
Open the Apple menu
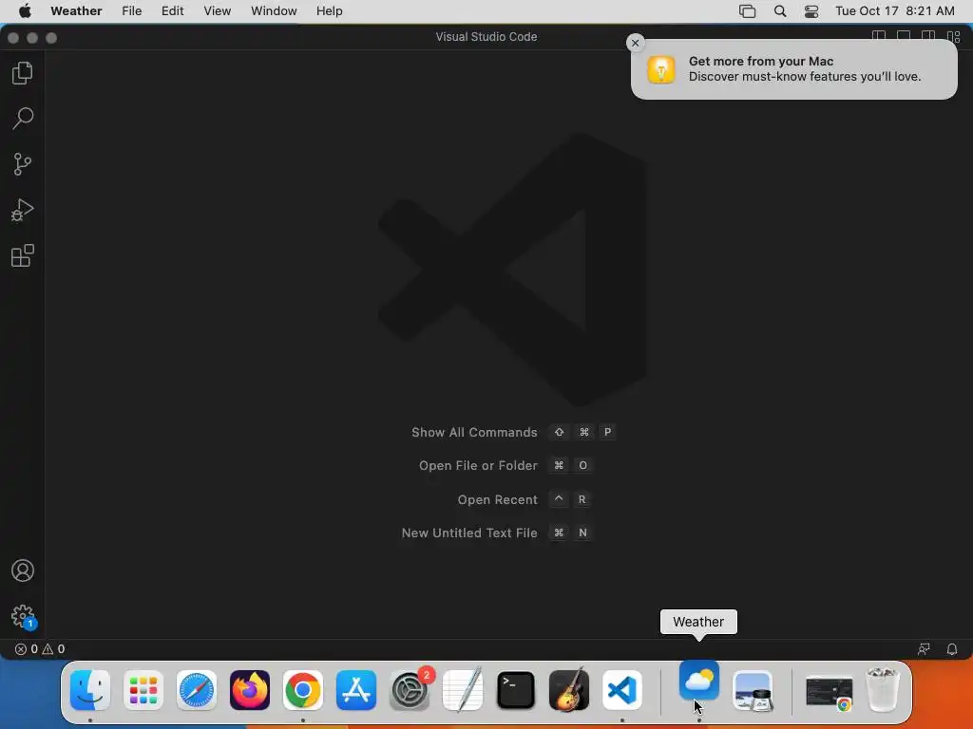pyautogui.click(x=25, y=10)
